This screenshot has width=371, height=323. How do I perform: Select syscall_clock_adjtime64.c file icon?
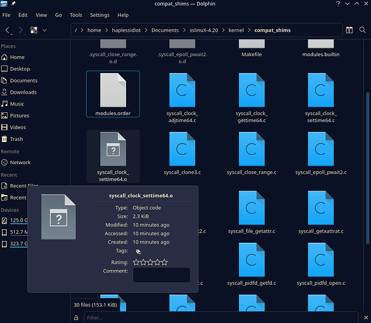(x=182, y=90)
